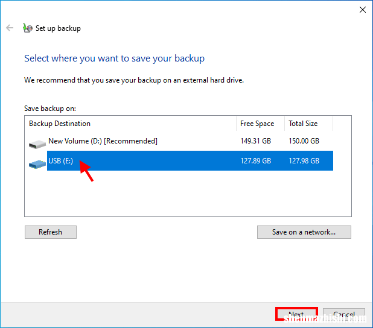Go back using the back arrow
Viewport: 373px width, 328px height.
10,28
